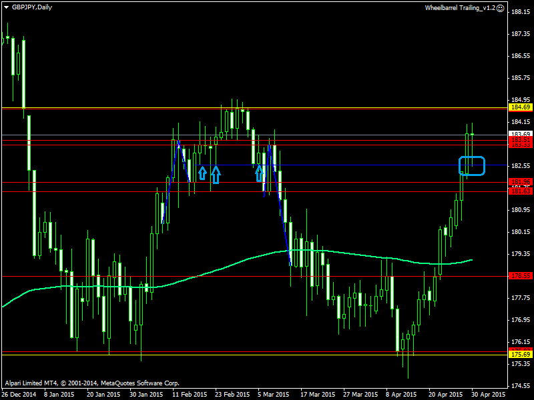The image size is (534, 400).
Task: Click the 17 Mar 2015 date label
Action: pyautogui.click(x=318, y=395)
